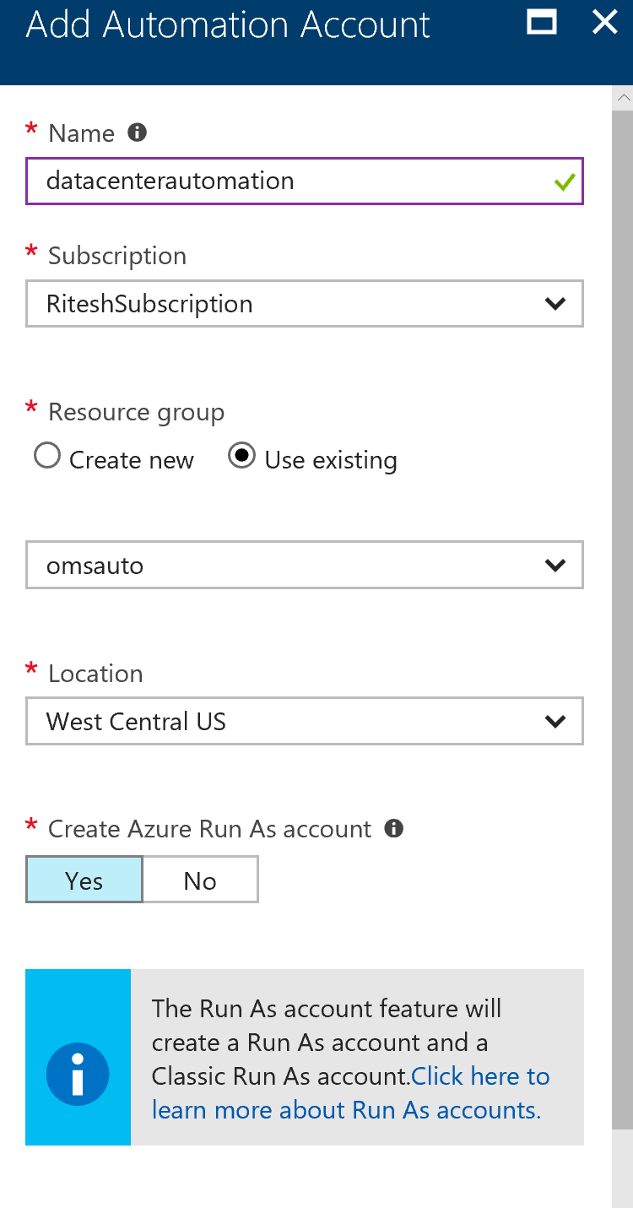The image size is (633, 1208).
Task: Click the large blue info circle icon
Action: click(x=78, y=1074)
